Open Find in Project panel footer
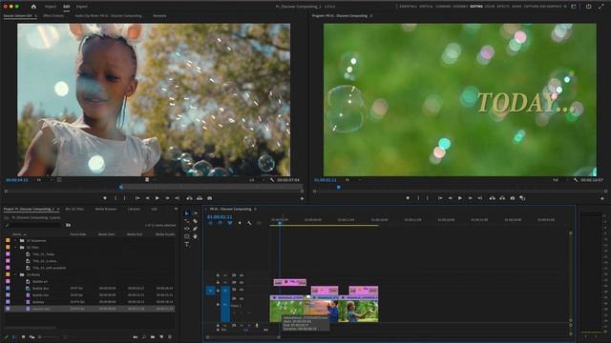 coord(144,337)
